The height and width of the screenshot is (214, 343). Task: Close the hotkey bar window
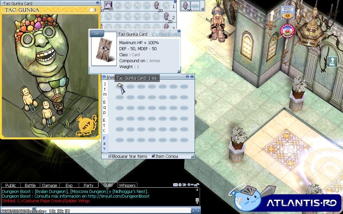tap(175, 2)
